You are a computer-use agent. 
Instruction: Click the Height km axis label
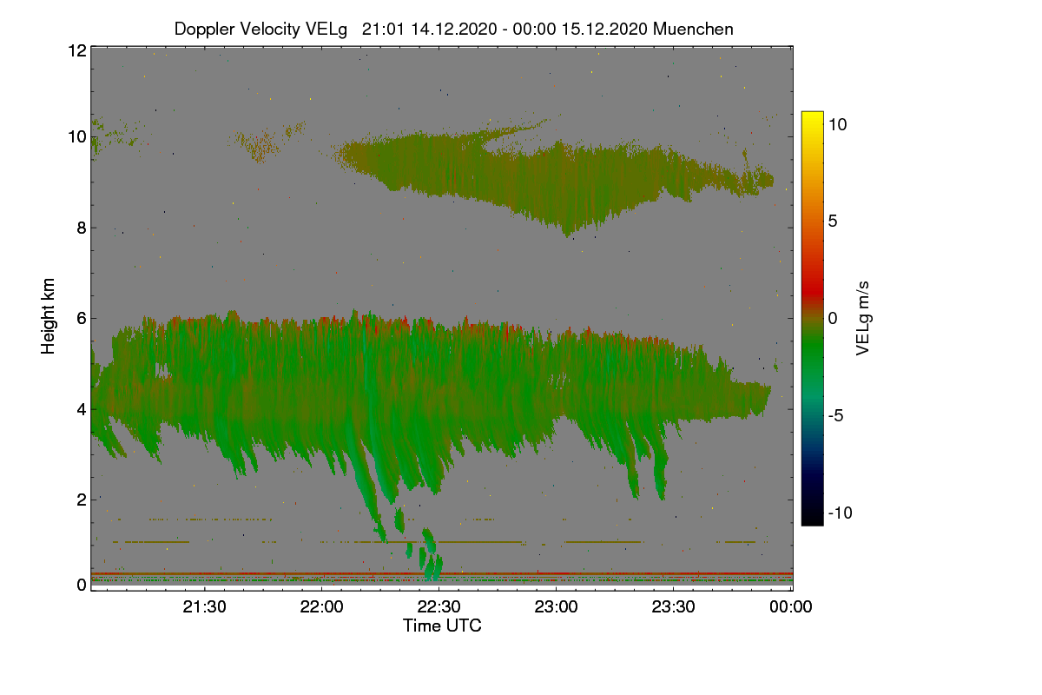(49, 317)
